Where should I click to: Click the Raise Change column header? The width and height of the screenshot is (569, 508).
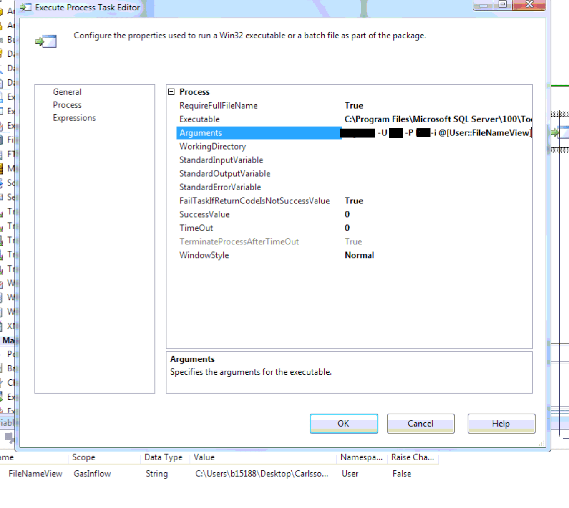(x=413, y=457)
